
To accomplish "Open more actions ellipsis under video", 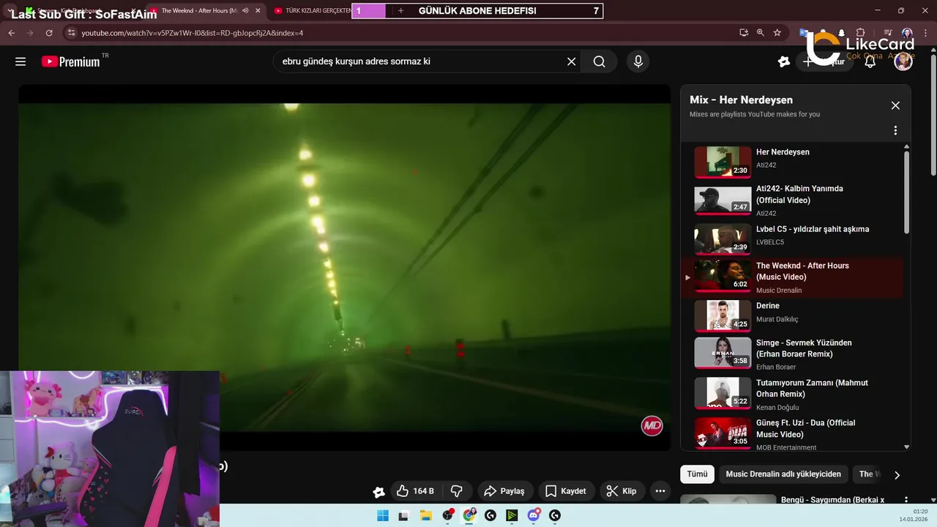I will (x=660, y=491).
